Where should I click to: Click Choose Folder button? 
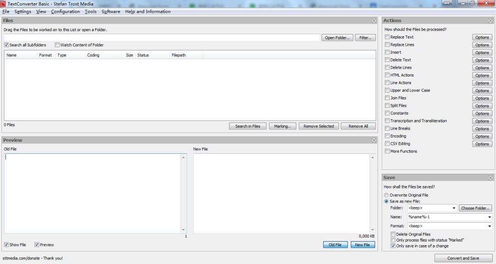pos(475,208)
